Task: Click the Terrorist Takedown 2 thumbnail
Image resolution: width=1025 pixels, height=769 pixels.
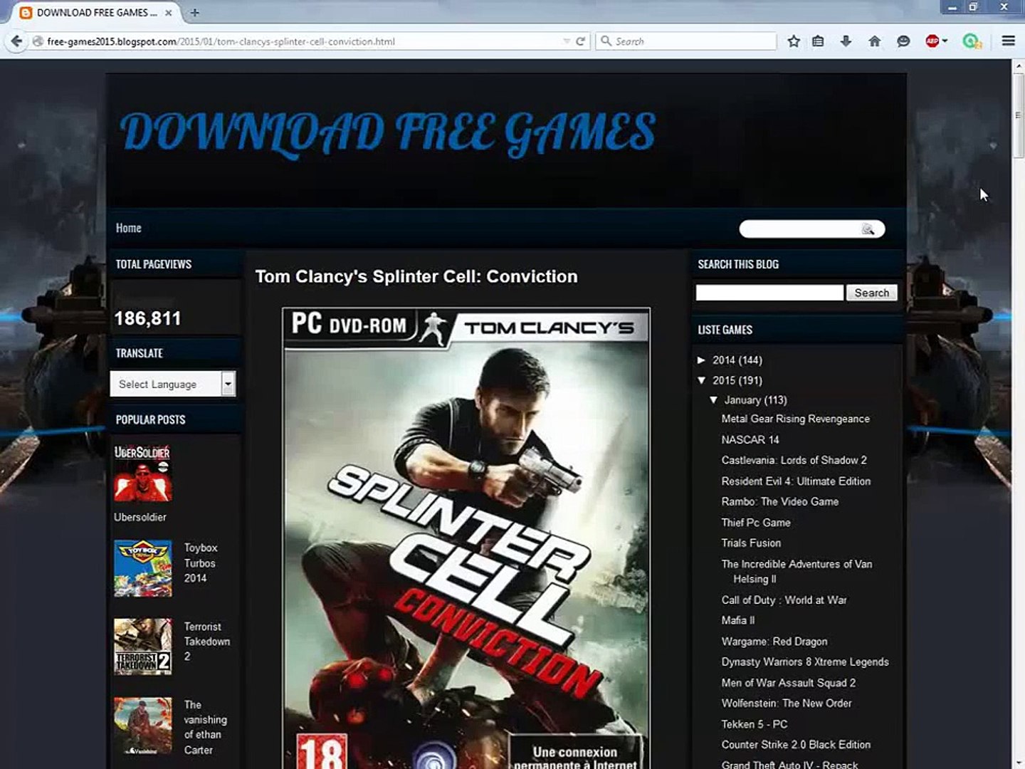Action: (143, 647)
